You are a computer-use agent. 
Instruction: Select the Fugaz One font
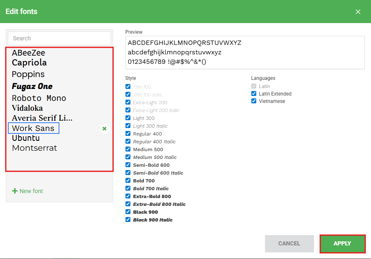(32, 86)
